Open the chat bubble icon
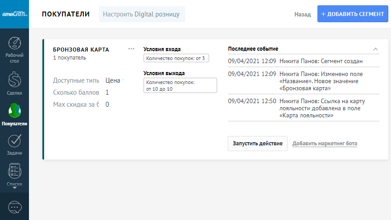The height and width of the screenshot is (220, 391). pyautogui.click(x=14, y=207)
